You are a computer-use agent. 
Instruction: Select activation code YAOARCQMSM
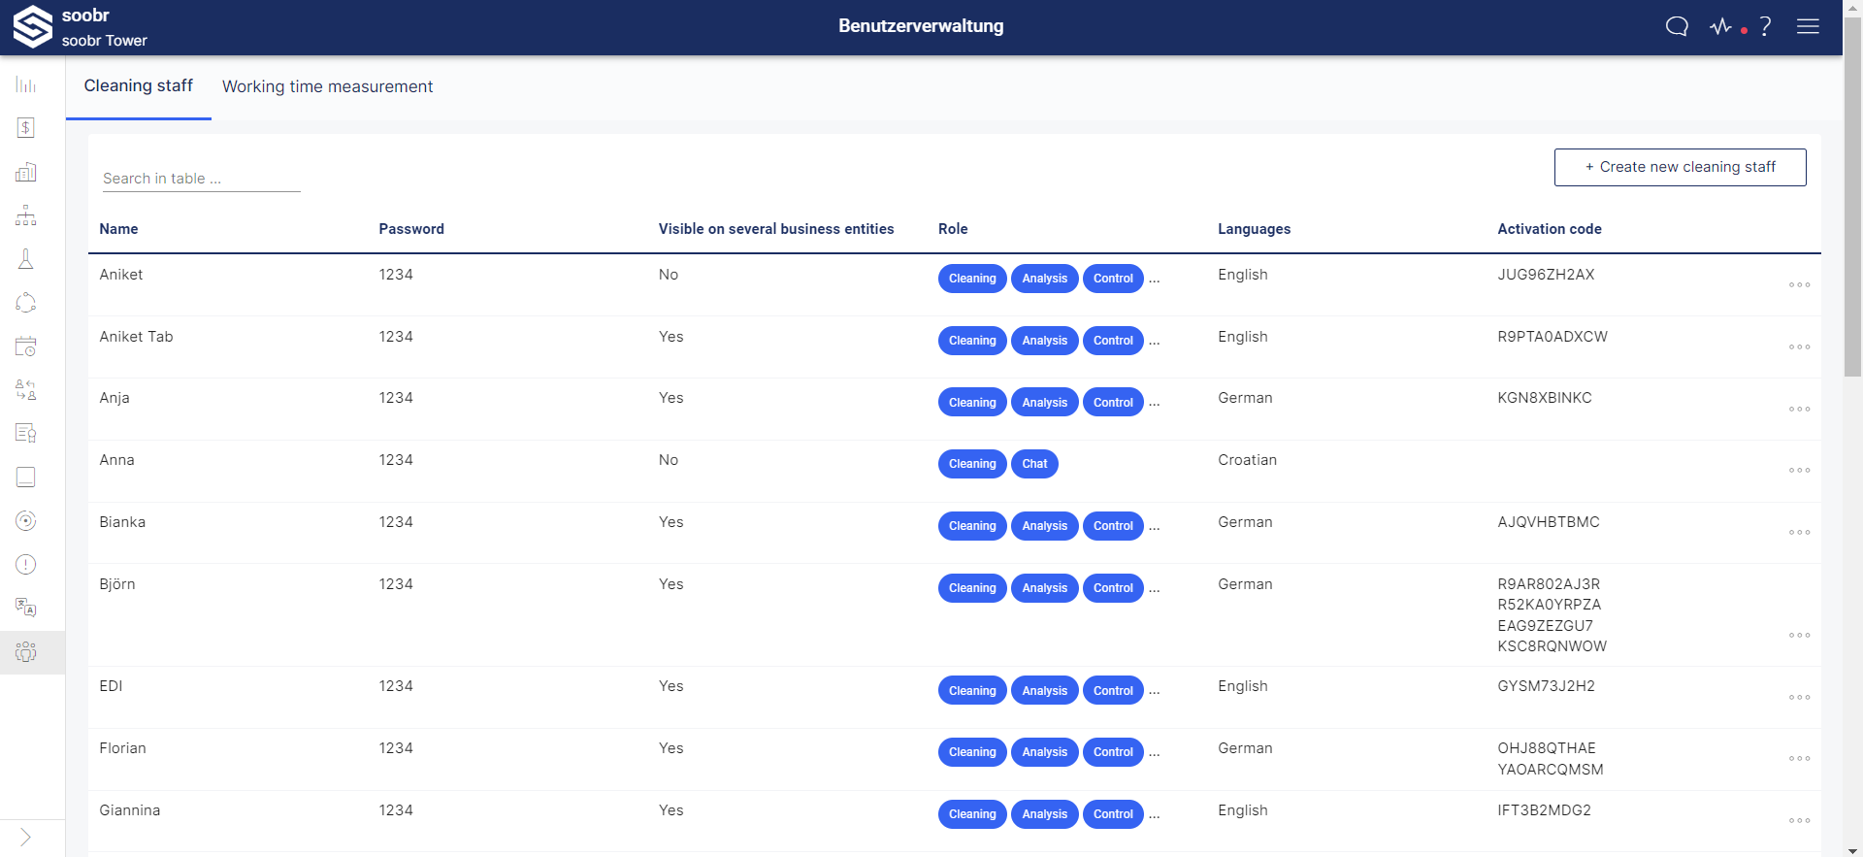1551,770
